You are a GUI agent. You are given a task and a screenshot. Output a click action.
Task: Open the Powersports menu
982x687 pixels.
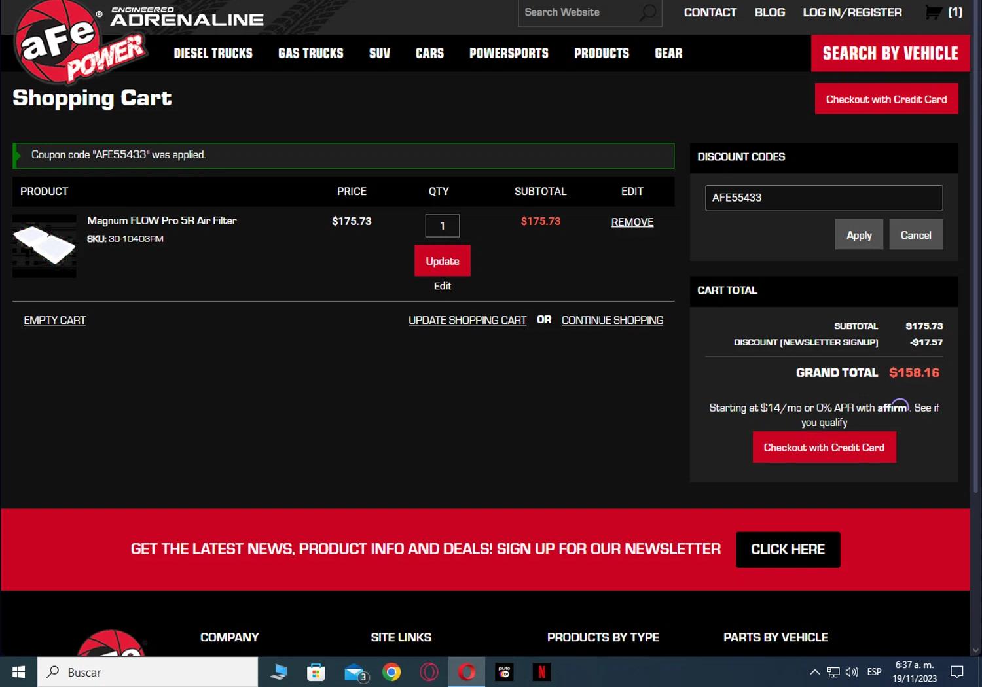point(509,53)
